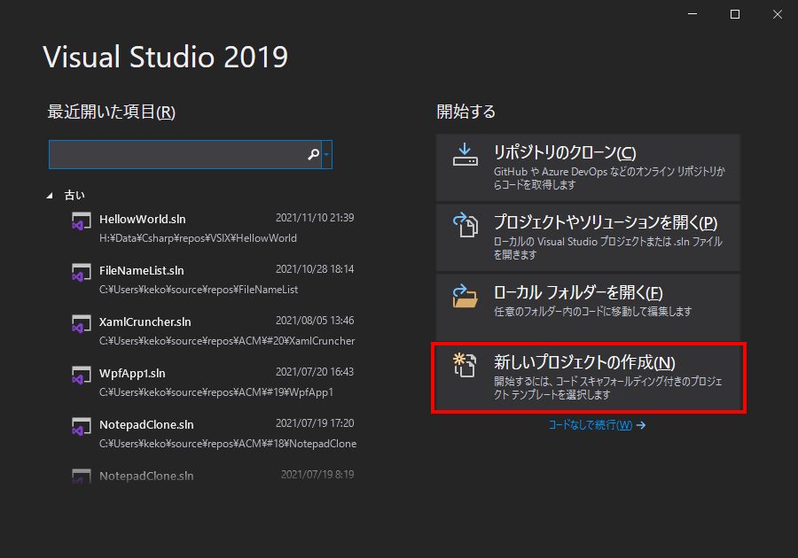798x558 pixels.
Task: Minimize the Visual Studio 2019 window
Action: click(692, 14)
